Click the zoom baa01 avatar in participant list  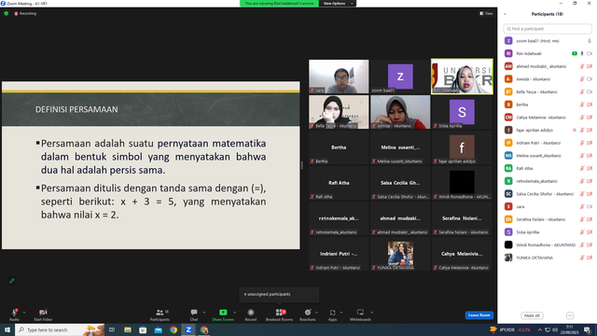508,41
